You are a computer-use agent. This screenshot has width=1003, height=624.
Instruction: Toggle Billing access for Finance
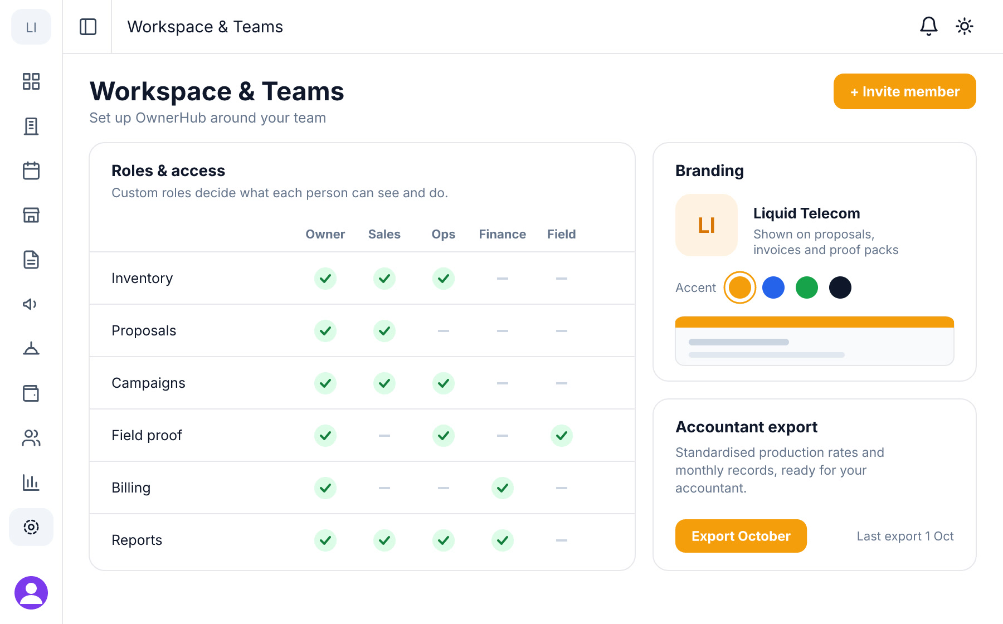click(503, 488)
